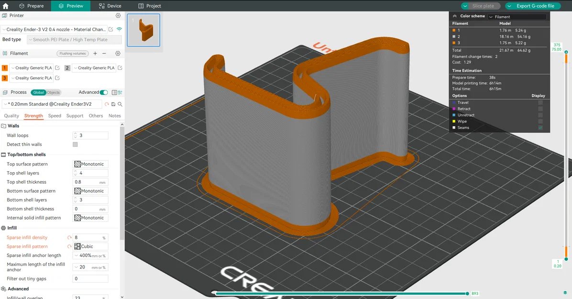Edit filament 1 preset

click(57, 68)
